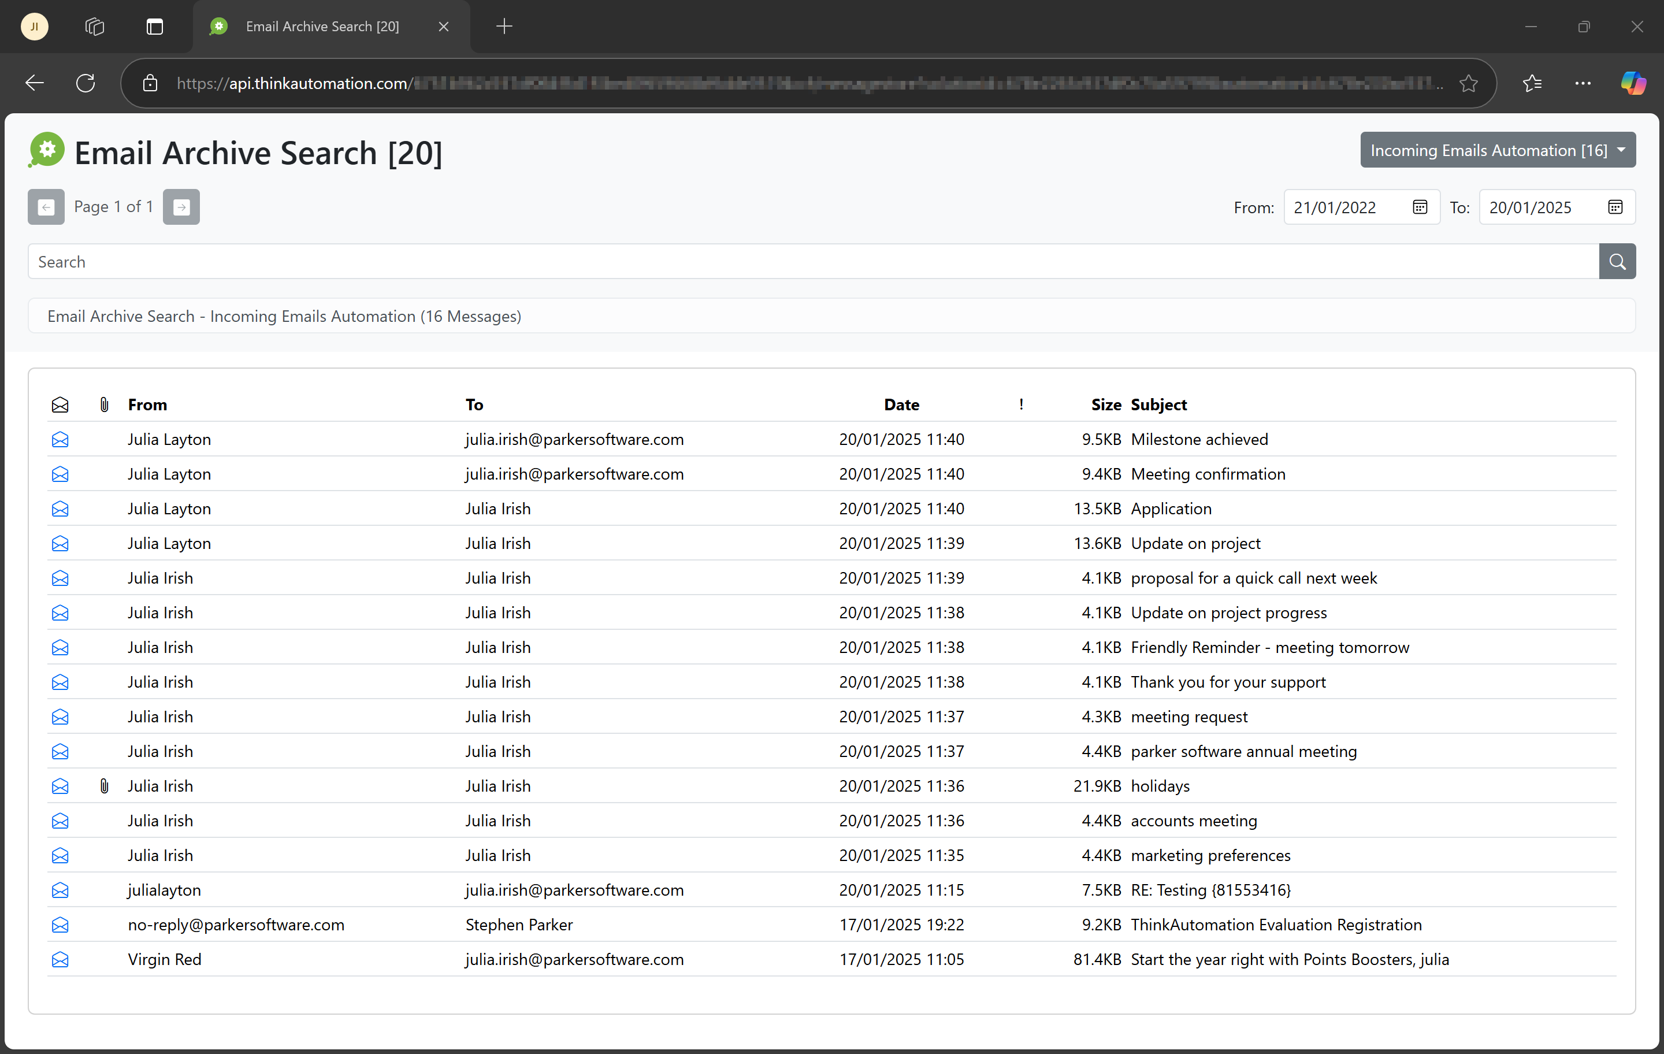Open the search magnifier to run a search
Viewport: 1664px width, 1054px height.
(1617, 261)
